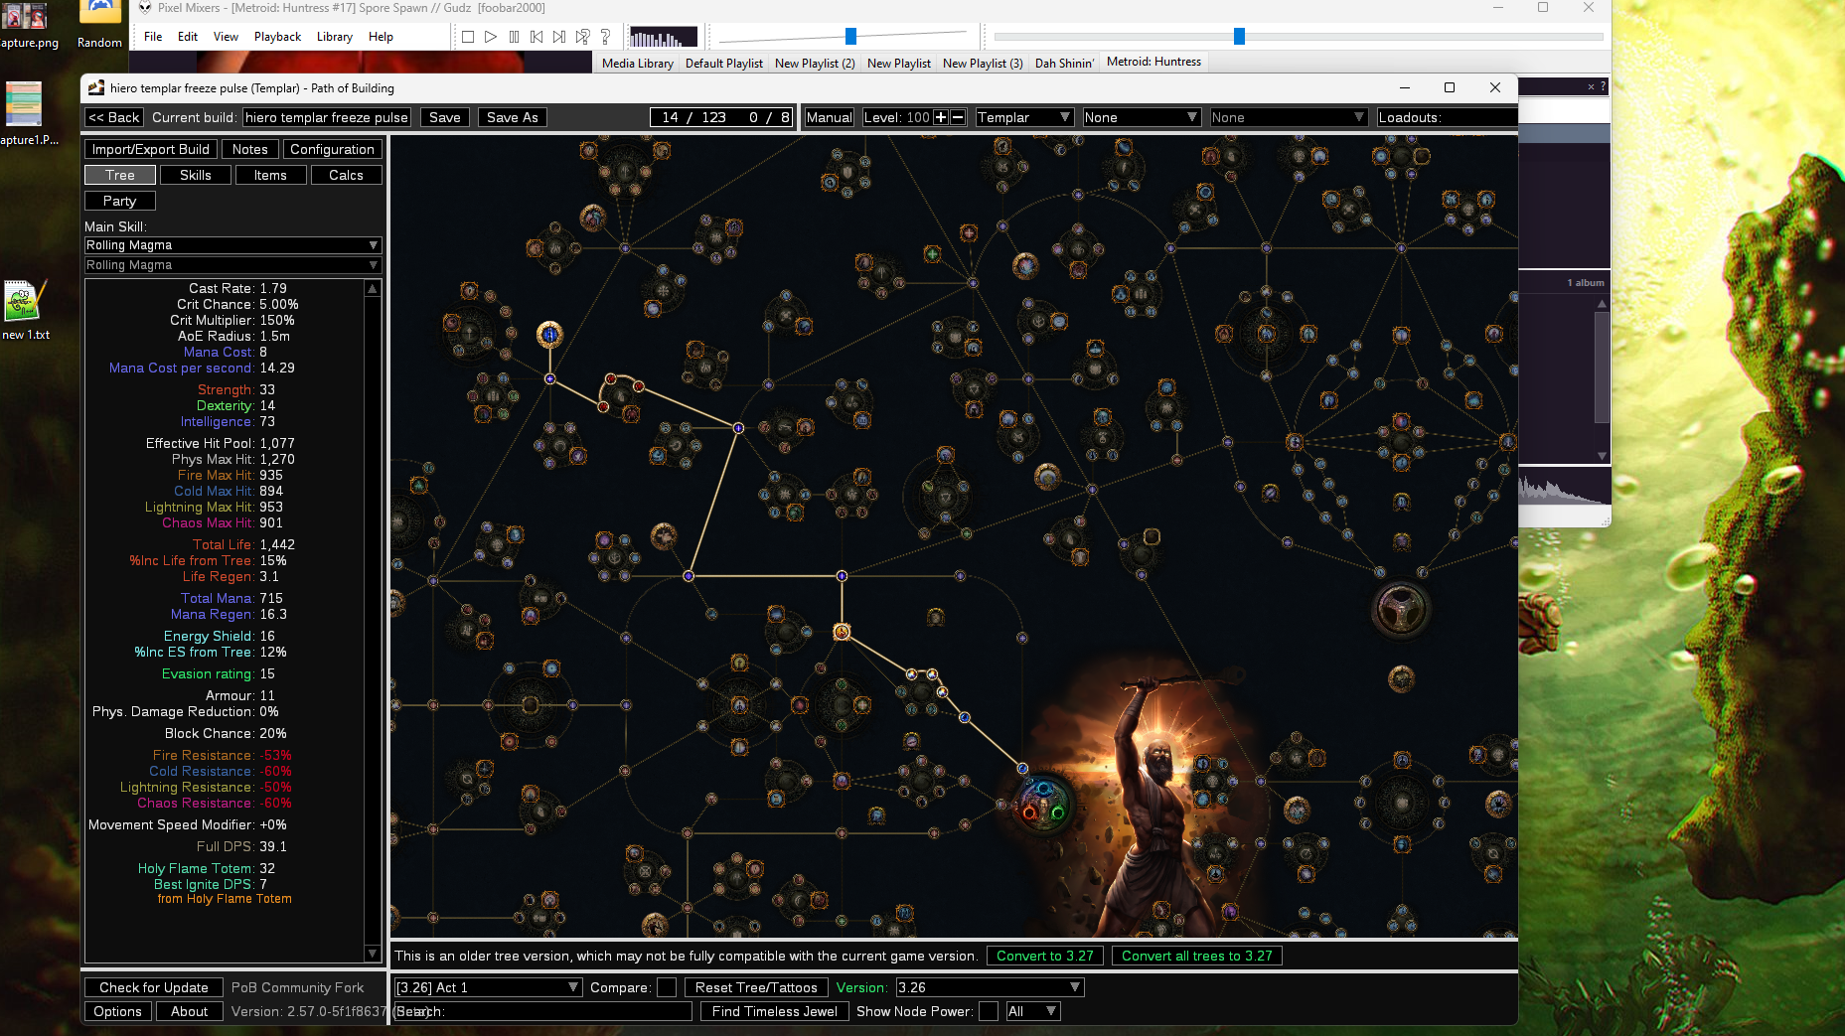This screenshot has height=1036, width=1845.
Task: Click the foobar2000 seek bar handle
Action: coord(1239,37)
